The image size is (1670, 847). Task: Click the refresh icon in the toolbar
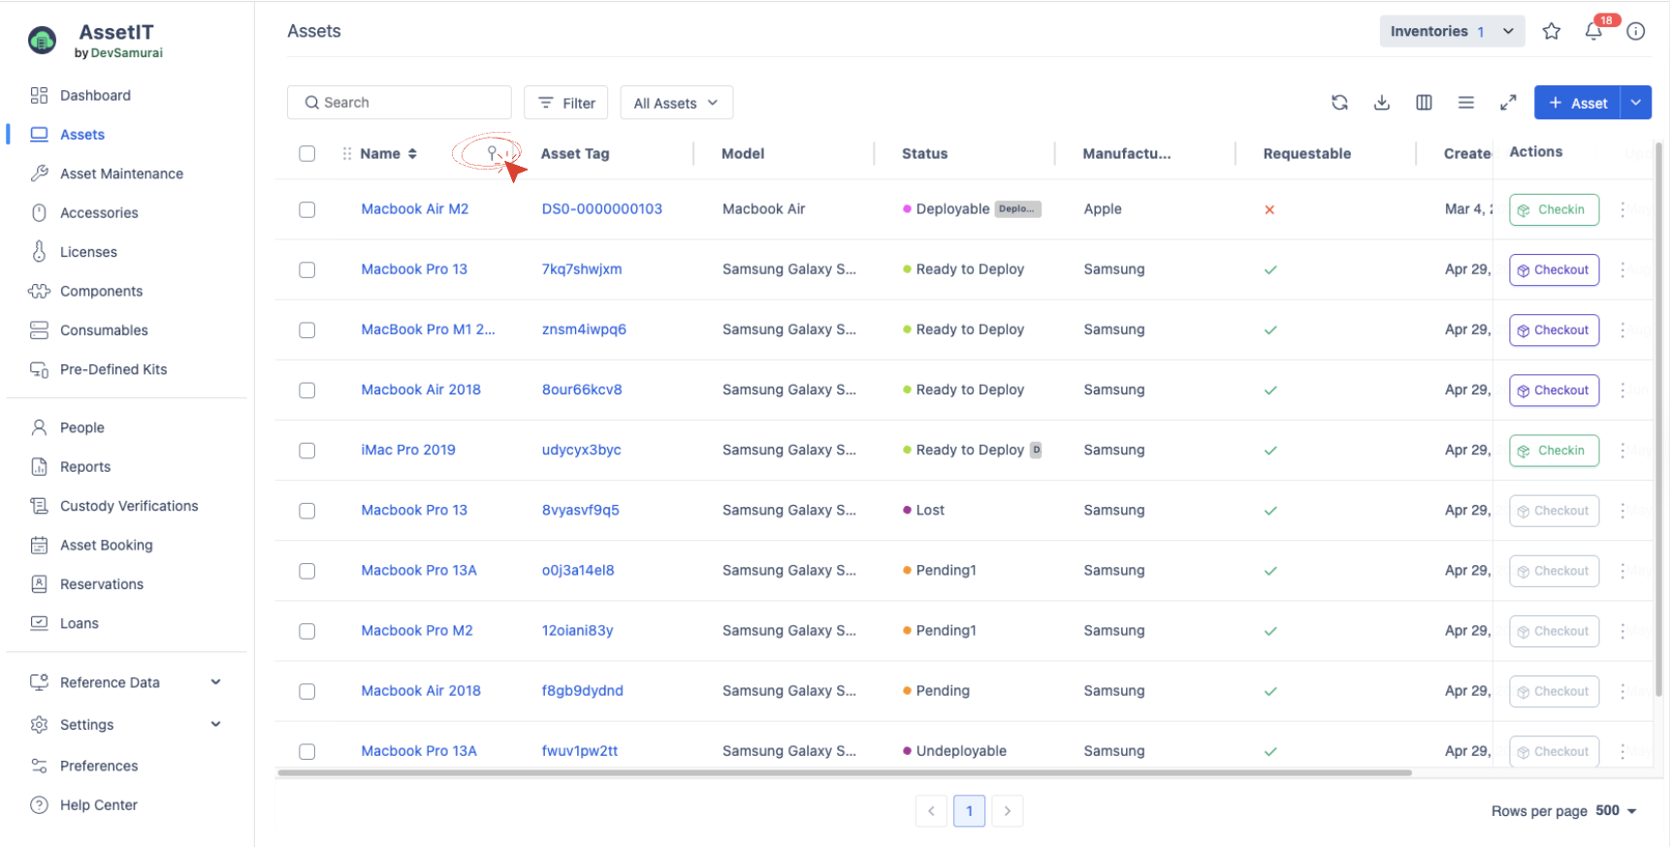(x=1339, y=103)
